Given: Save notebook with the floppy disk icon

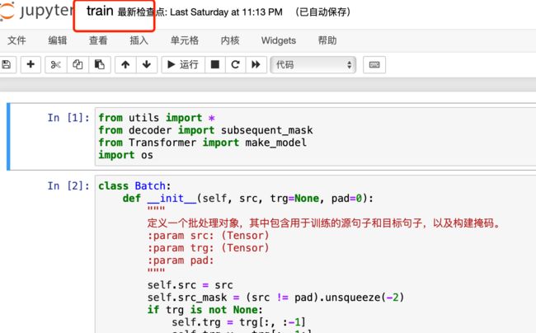Looking at the screenshot, I should coord(7,64).
